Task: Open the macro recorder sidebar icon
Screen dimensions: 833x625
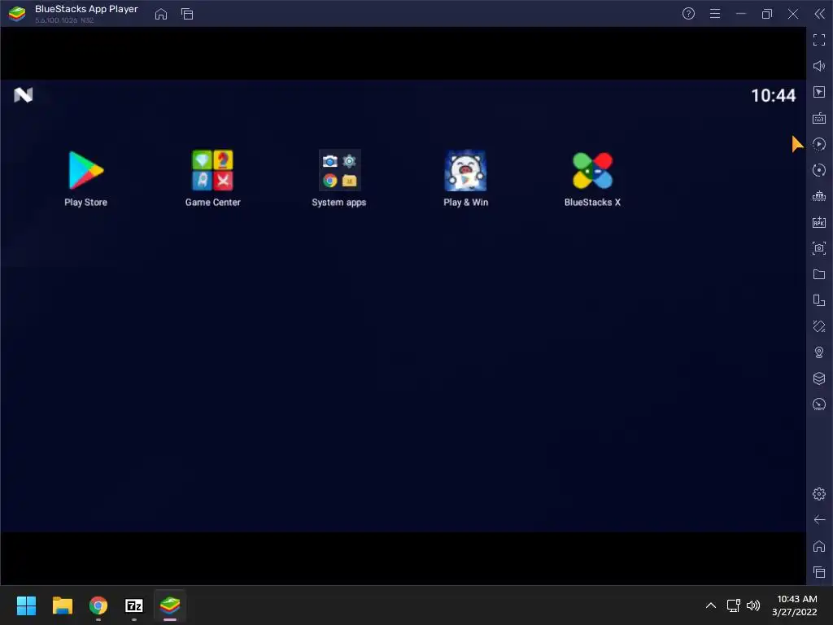Action: (x=819, y=144)
